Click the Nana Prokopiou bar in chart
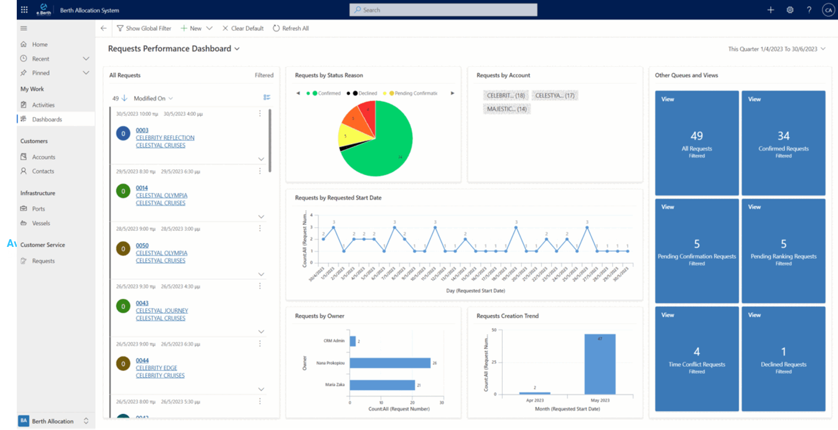This screenshot has height=430, width=838. 390,363
